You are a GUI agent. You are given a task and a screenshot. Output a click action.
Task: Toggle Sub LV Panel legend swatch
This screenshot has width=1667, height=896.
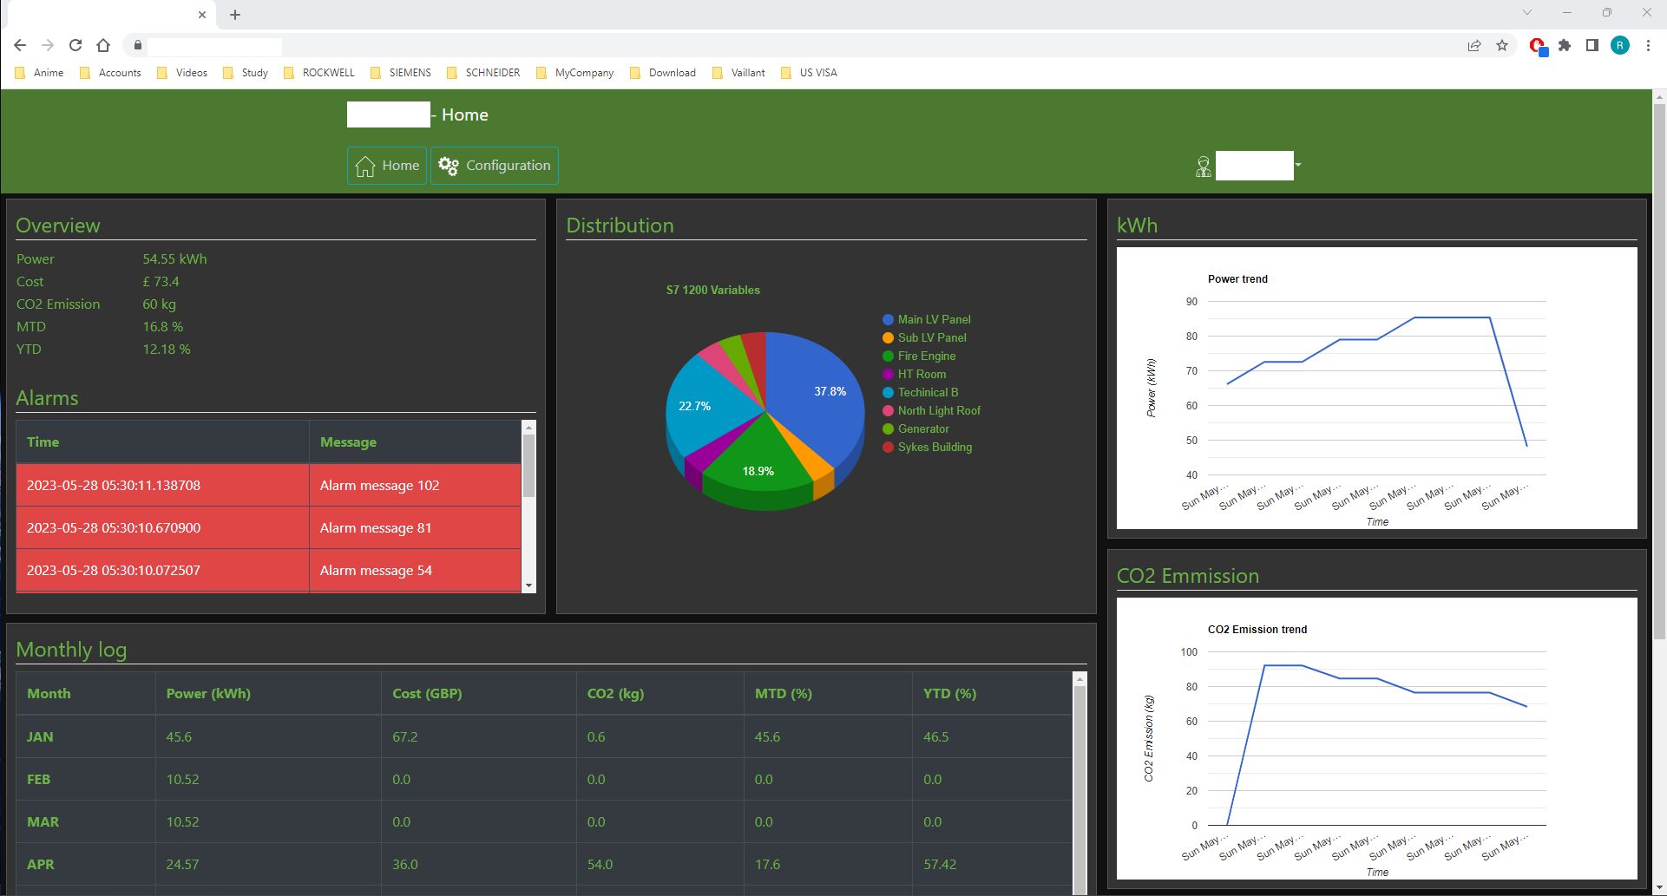[x=888, y=338]
